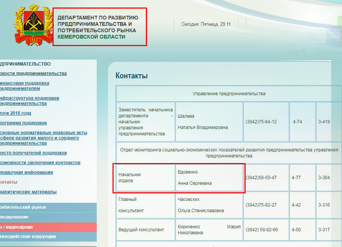The image size is (342, 247).
Task: Open 'налитические материалы' link
Action: [x=28, y=192]
